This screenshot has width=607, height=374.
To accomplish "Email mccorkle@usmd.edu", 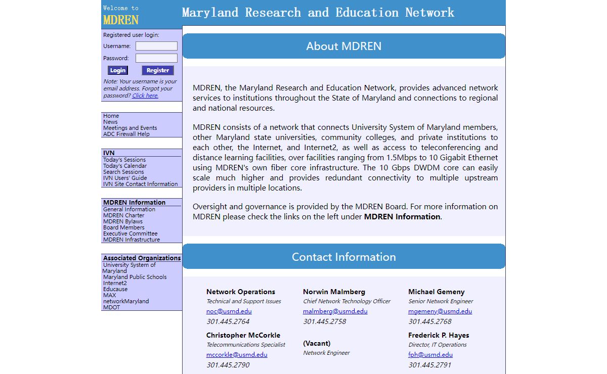I will 237,355.
